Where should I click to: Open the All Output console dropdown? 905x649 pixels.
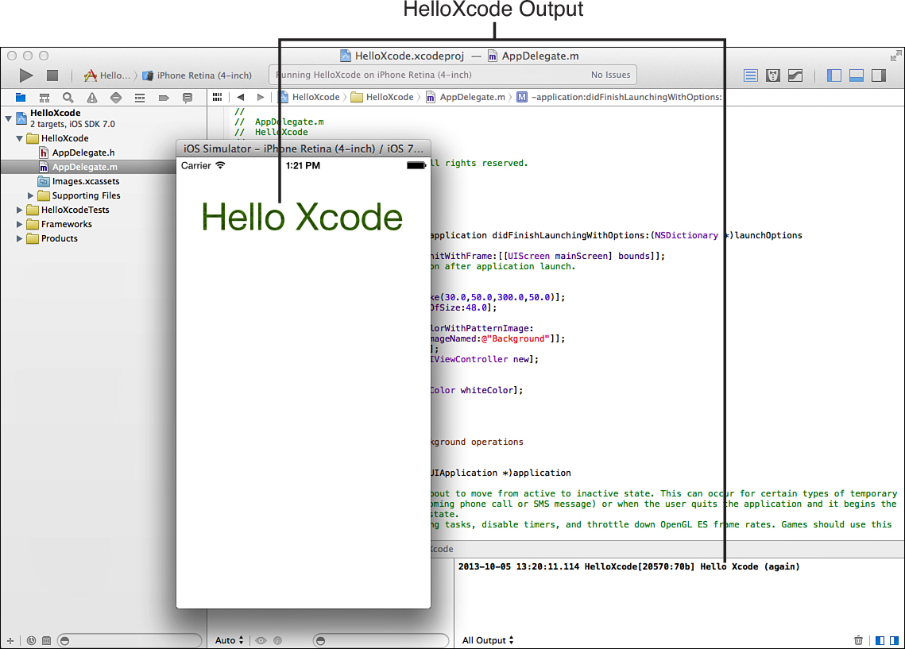488,640
